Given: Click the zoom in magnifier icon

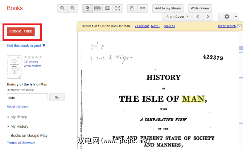Looking at the screenshot, I should tap(63, 8).
